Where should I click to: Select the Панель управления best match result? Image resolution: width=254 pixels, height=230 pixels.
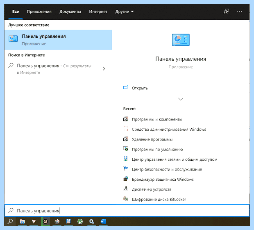click(x=58, y=40)
